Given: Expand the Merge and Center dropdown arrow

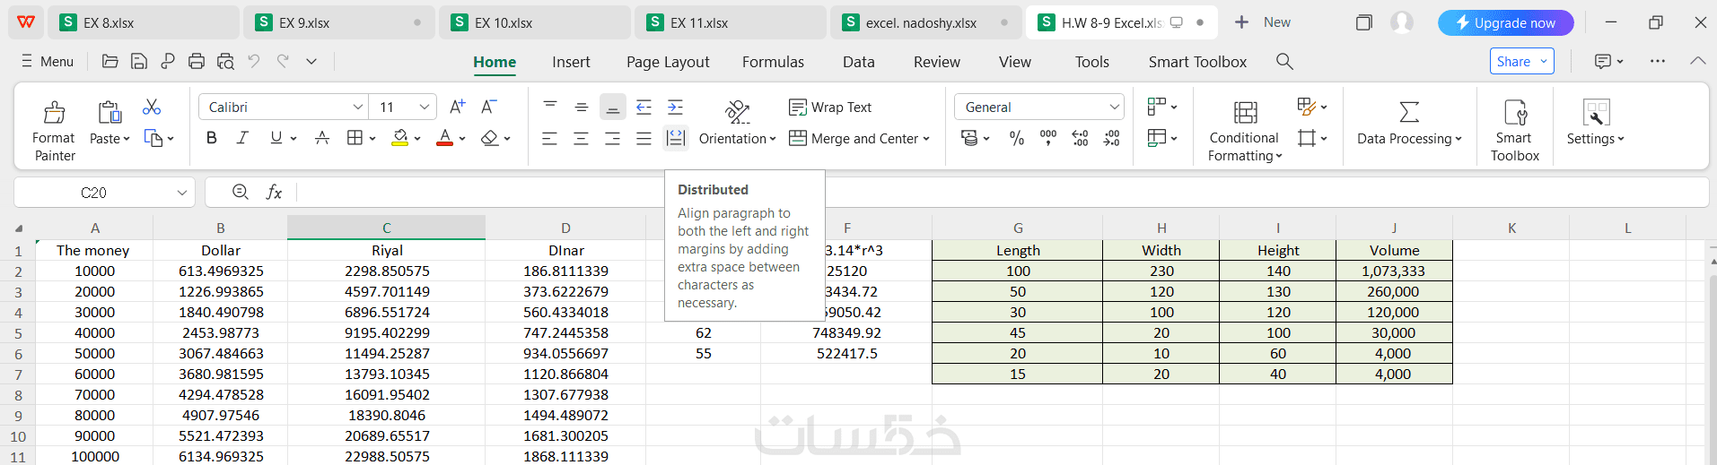Looking at the screenshot, I should pos(926,139).
